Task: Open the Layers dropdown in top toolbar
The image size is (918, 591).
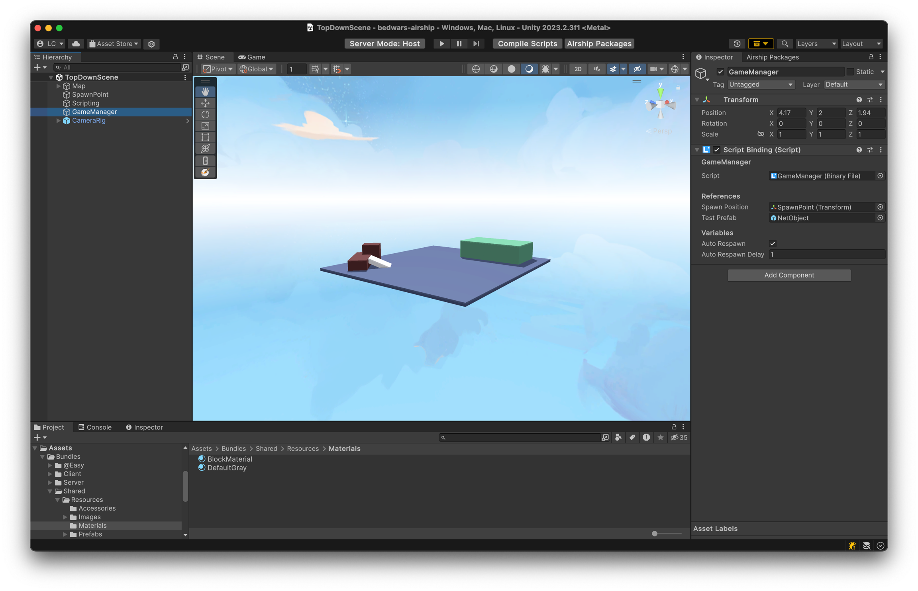Action: 816,43
